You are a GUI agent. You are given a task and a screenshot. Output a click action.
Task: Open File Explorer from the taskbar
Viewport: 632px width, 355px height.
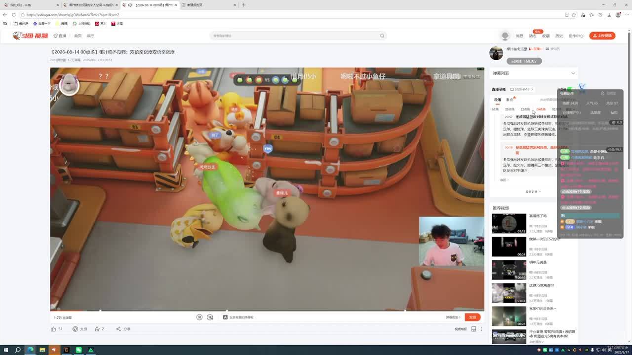point(42,350)
